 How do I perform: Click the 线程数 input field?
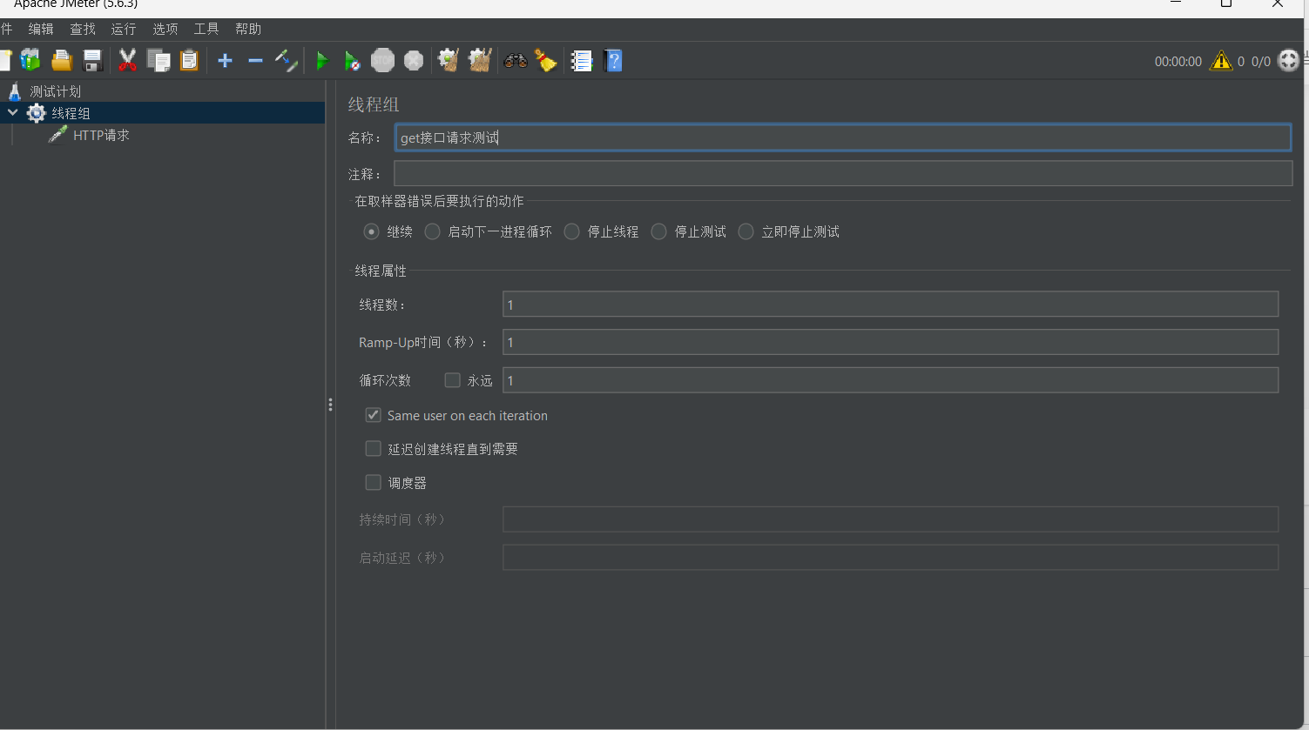coord(890,305)
